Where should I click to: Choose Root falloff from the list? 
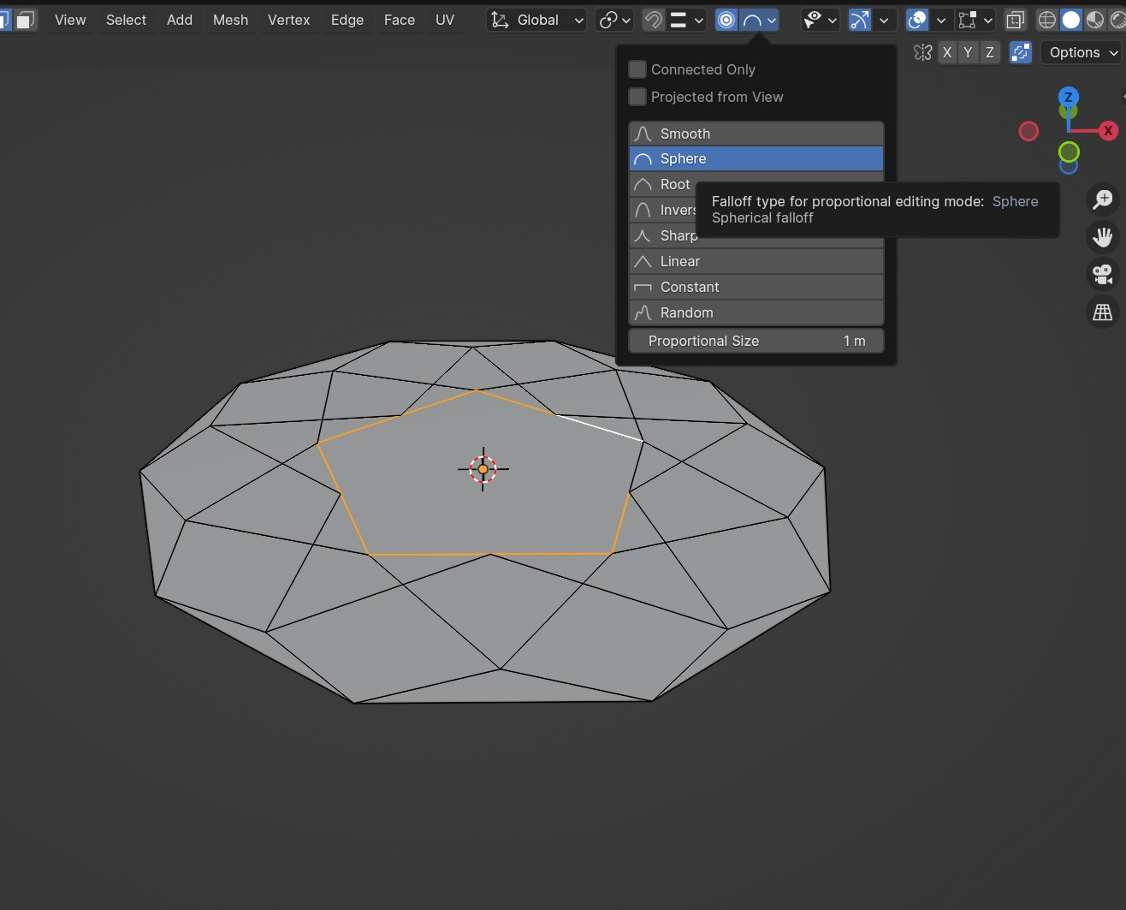[663, 184]
